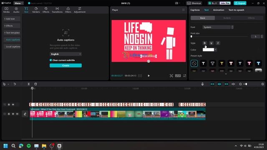Click the layout icon in title bar
Image resolution: width=267 pixels, height=150 pixels.
[176, 3]
